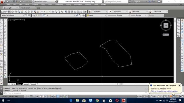Screen dimensions: 184x103
Task: Close the Plot and Publish notification
Action: (179, 85)
